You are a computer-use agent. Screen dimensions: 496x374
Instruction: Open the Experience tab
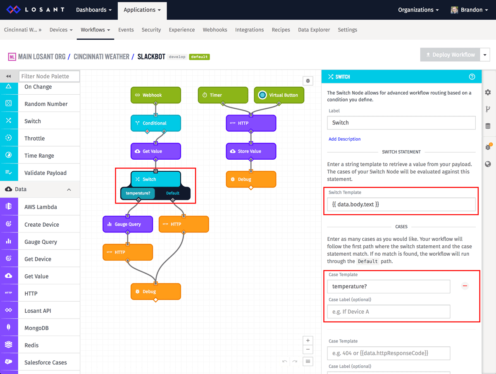[182, 30]
